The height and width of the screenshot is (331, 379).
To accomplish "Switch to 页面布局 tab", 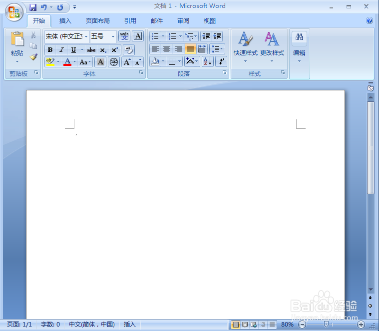I will [x=98, y=21].
